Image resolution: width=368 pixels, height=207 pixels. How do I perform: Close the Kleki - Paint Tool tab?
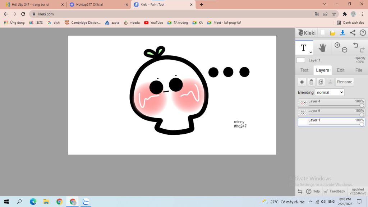pos(191,4)
